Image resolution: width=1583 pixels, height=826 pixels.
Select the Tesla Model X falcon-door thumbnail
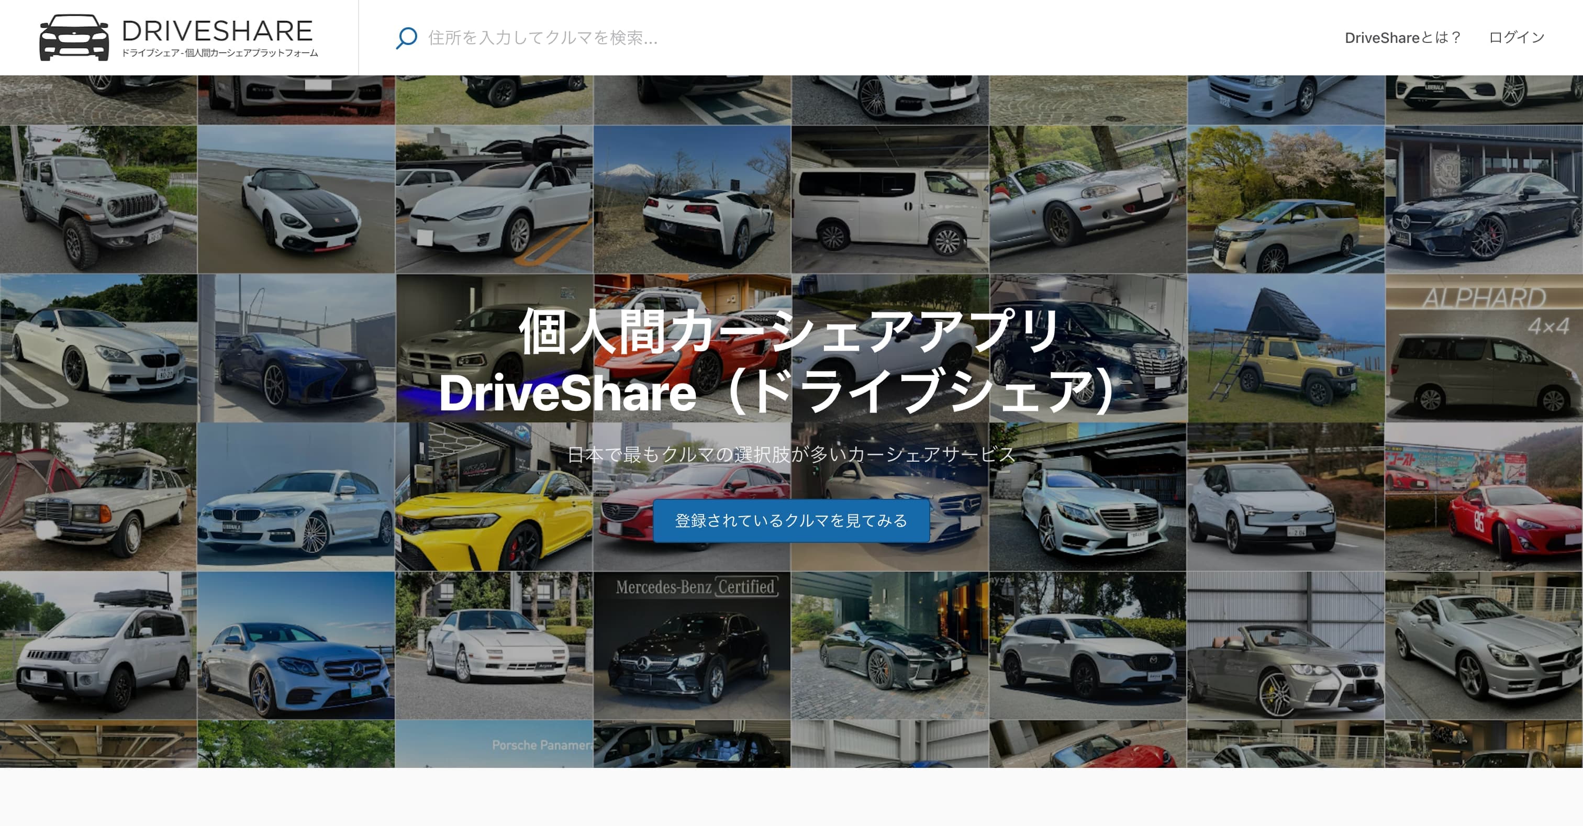pyautogui.click(x=492, y=197)
